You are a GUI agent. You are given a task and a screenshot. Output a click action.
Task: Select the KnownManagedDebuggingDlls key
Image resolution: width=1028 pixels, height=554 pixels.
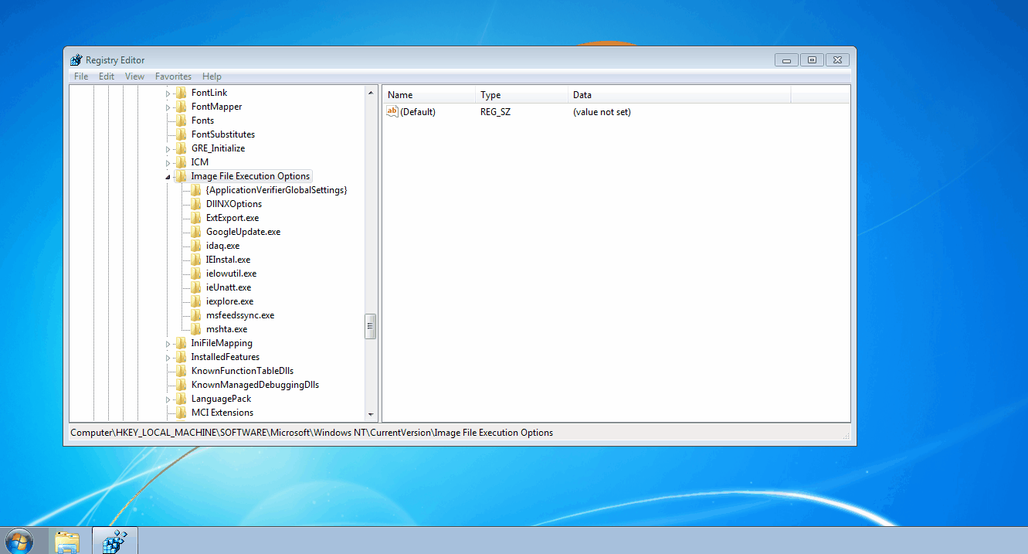(255, 385)
